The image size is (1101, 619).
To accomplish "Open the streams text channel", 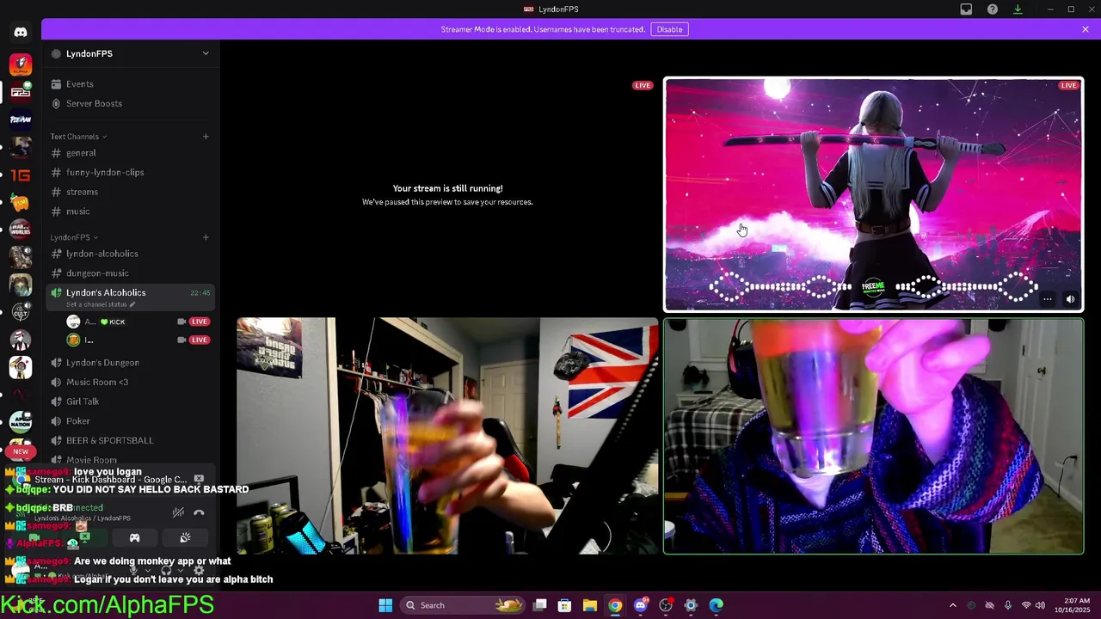I will click(x=131, y=192).
